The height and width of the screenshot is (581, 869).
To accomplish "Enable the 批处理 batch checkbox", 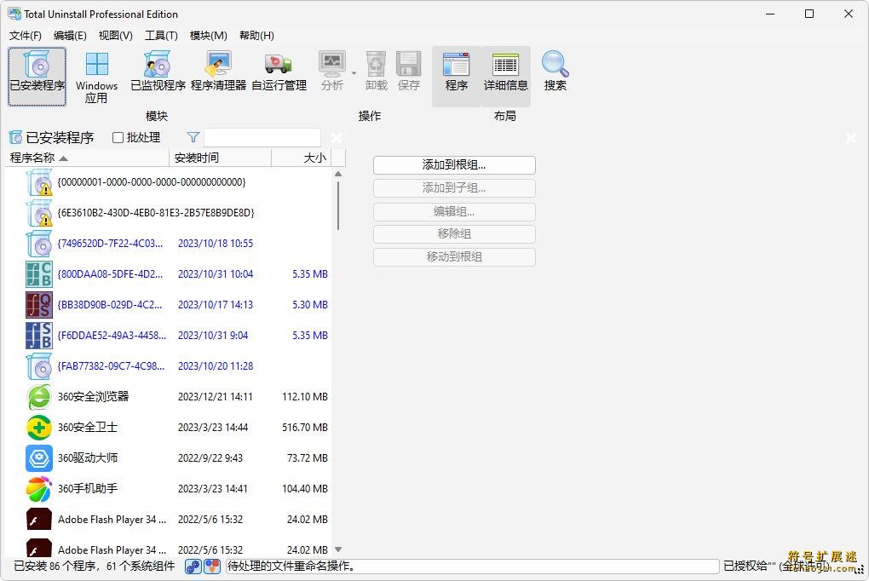I will tap(118, 137).
